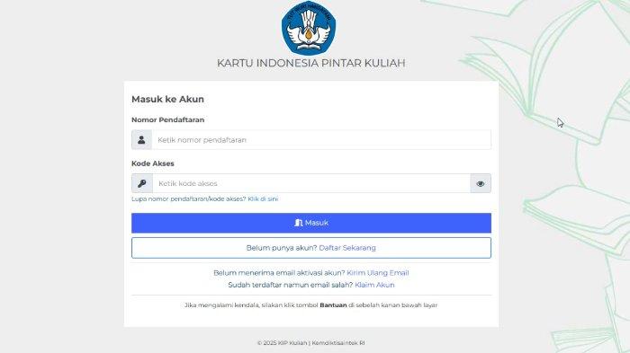The image size is (630, 353).
Task: Click the Tut Wuri Handayani ministry logo
Action: click(309, 28)
